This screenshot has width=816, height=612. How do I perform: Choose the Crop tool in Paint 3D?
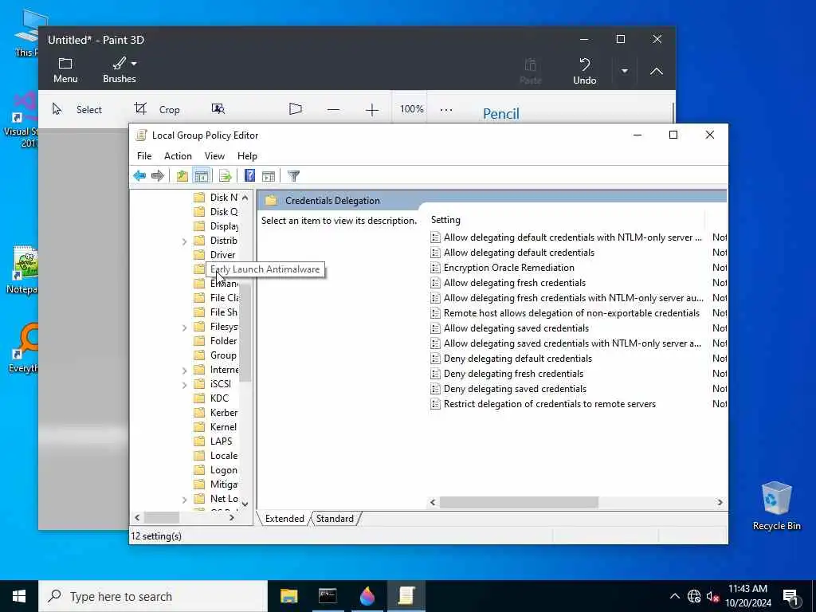click(157, 109)
